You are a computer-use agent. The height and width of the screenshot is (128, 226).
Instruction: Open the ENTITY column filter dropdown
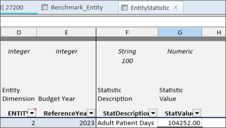(x=31, y=113)
